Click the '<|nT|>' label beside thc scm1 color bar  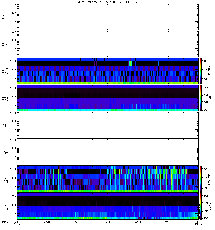[x=210, y=206]
